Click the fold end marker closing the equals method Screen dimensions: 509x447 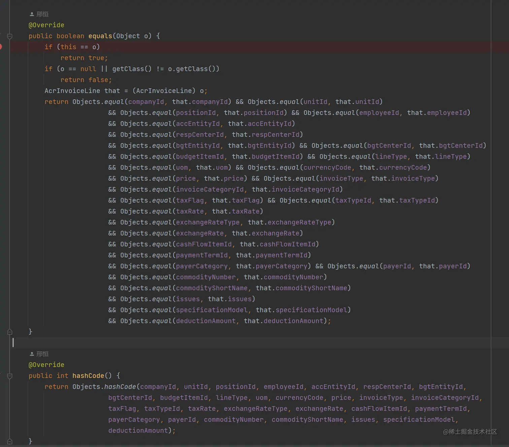[10, 332]
